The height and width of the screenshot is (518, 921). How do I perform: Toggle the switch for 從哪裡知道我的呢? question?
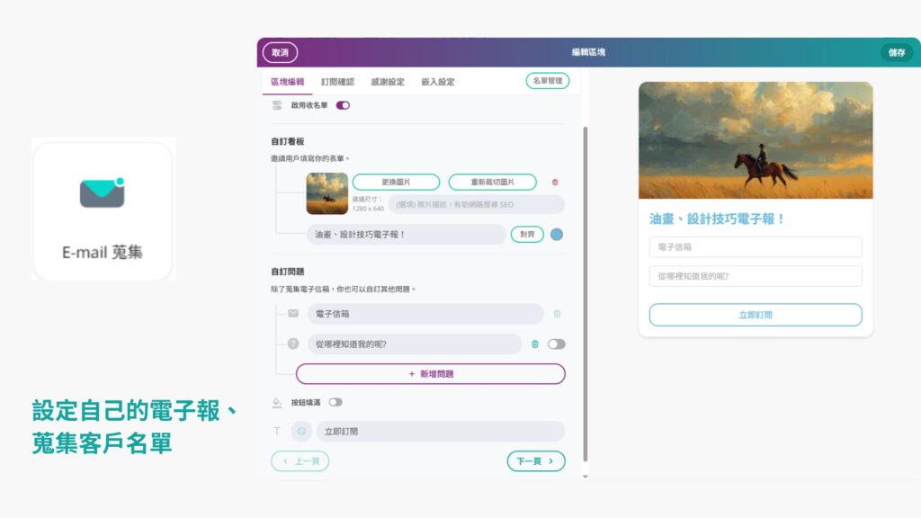pyautogui.click(x=557, y=344)
